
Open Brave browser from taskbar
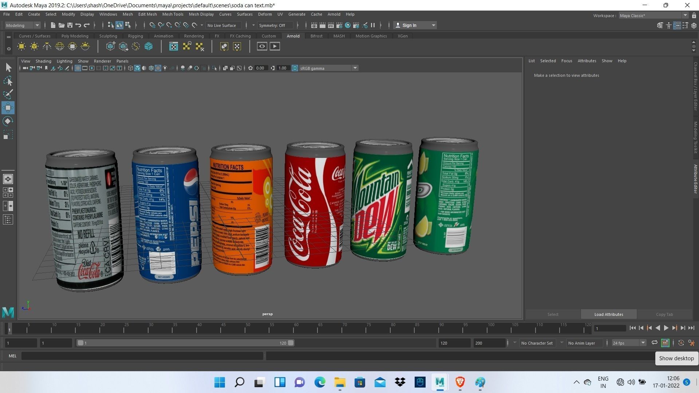coord(460,382)
